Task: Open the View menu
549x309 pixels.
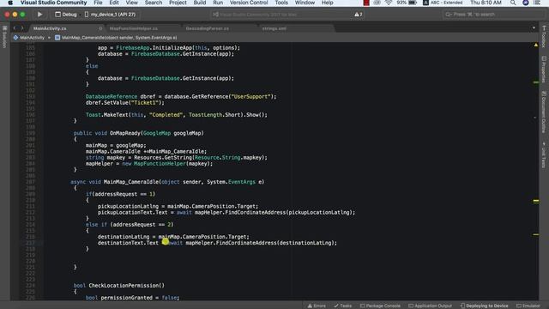Action: pyautogui.click(x=131, y=3)
